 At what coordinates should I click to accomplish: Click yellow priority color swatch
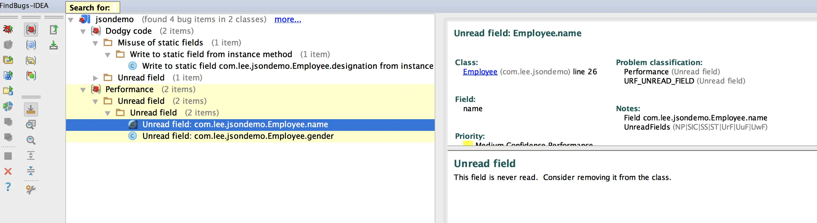(x=468, y=143)
